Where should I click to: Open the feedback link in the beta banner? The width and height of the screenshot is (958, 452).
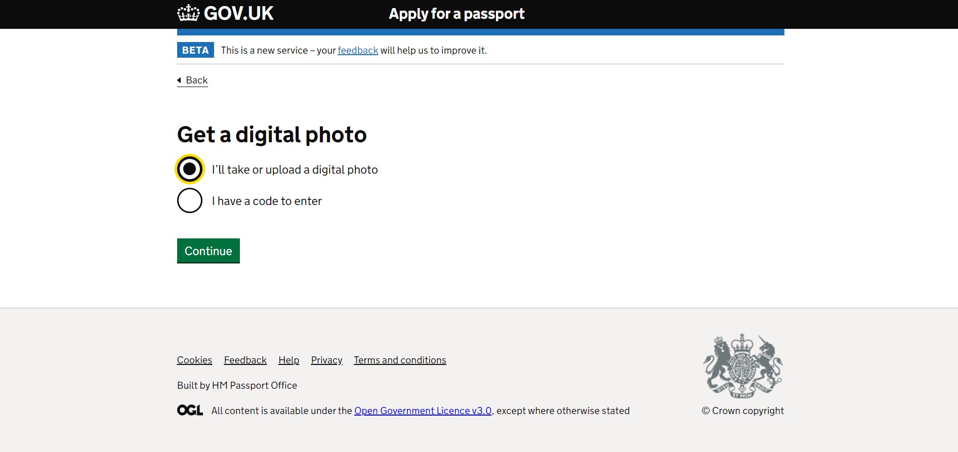point(358,51)
